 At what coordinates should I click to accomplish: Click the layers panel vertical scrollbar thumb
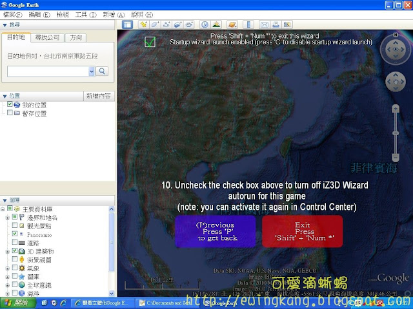(x=112, y=242)
